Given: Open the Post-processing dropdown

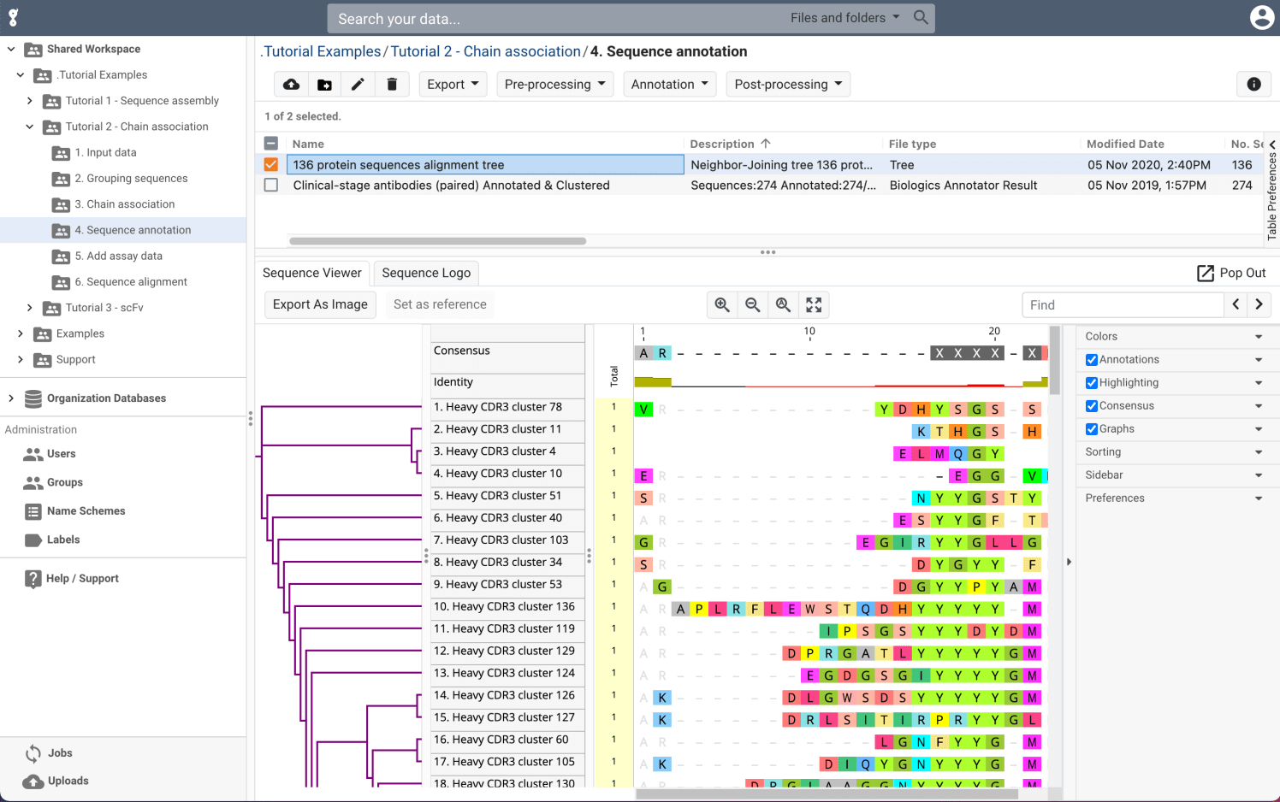Looking at the screenshot, I should coord(788,84).
